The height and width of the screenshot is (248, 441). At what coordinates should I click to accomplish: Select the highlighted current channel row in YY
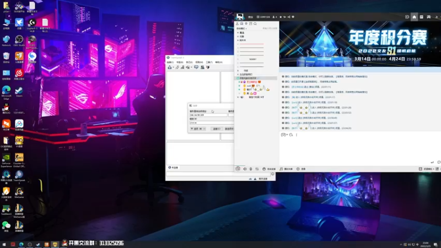pos(256,78)
